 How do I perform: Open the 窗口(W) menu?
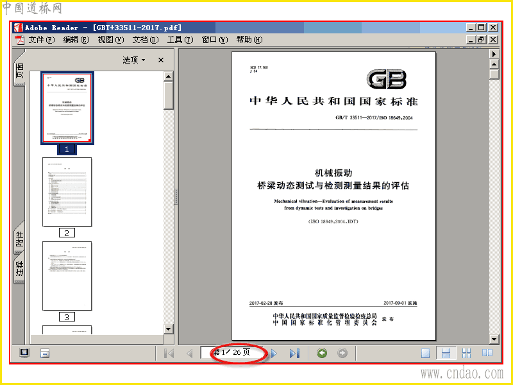(x=215, y=40)
